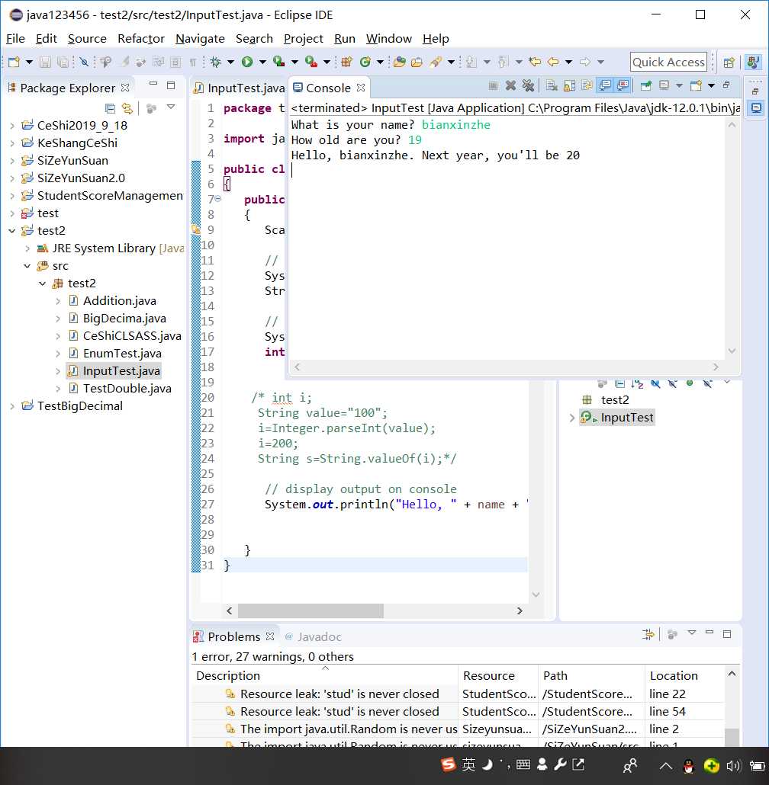The height and width of the screenshot is (785, 769).
Task: Expand the CeShi2019_9_18 project
Action: [x=12, y=126]
